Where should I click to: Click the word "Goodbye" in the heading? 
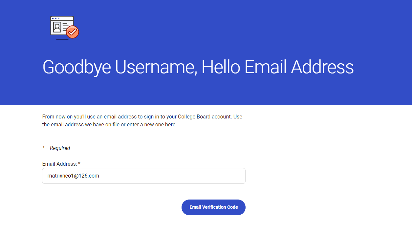pyautogui.click(x=76, y=67)
